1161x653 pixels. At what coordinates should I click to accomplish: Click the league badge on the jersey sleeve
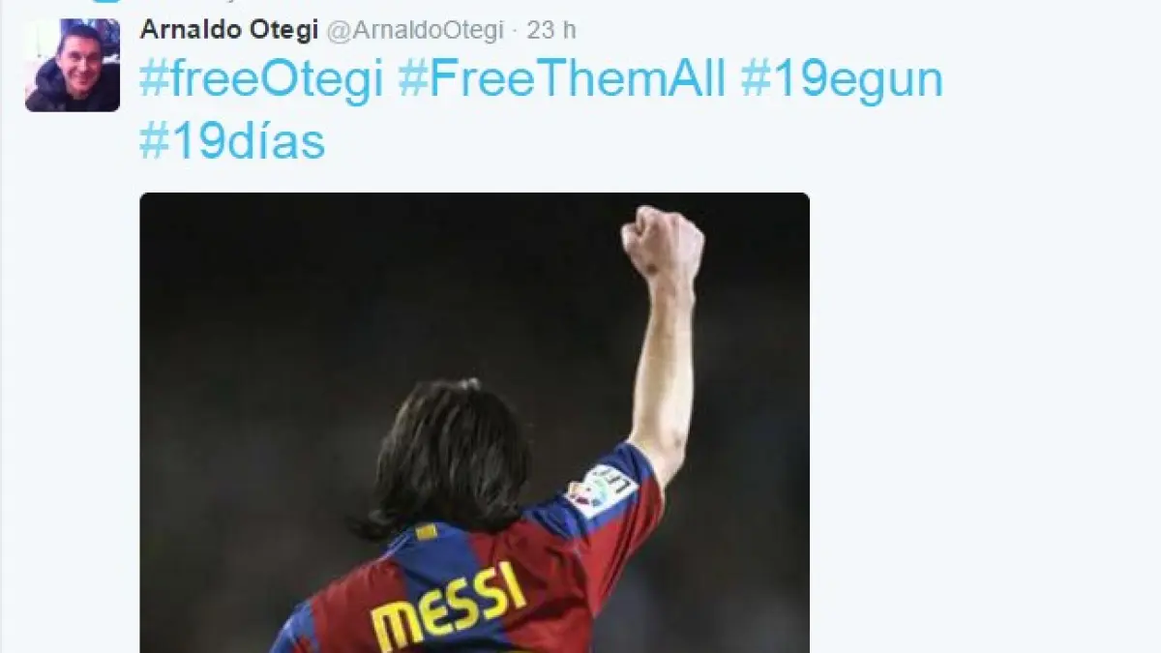click(602, 490)
